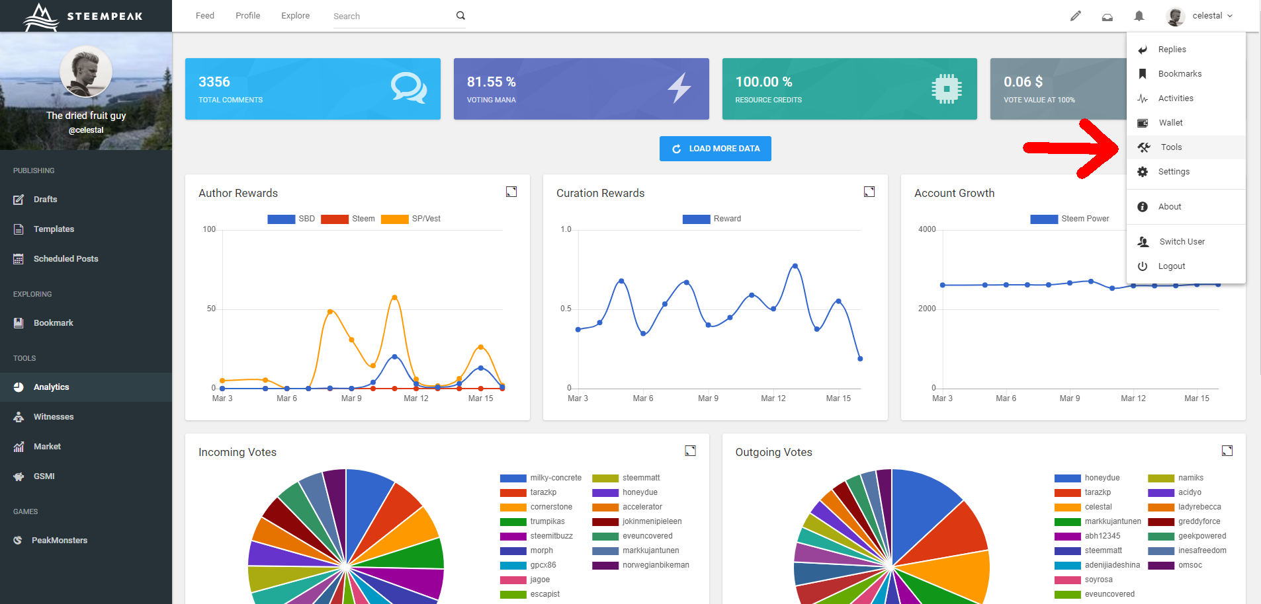Choose Switch User in the menu
This screenshot has height=604, width=1261.
point(1182,242)
